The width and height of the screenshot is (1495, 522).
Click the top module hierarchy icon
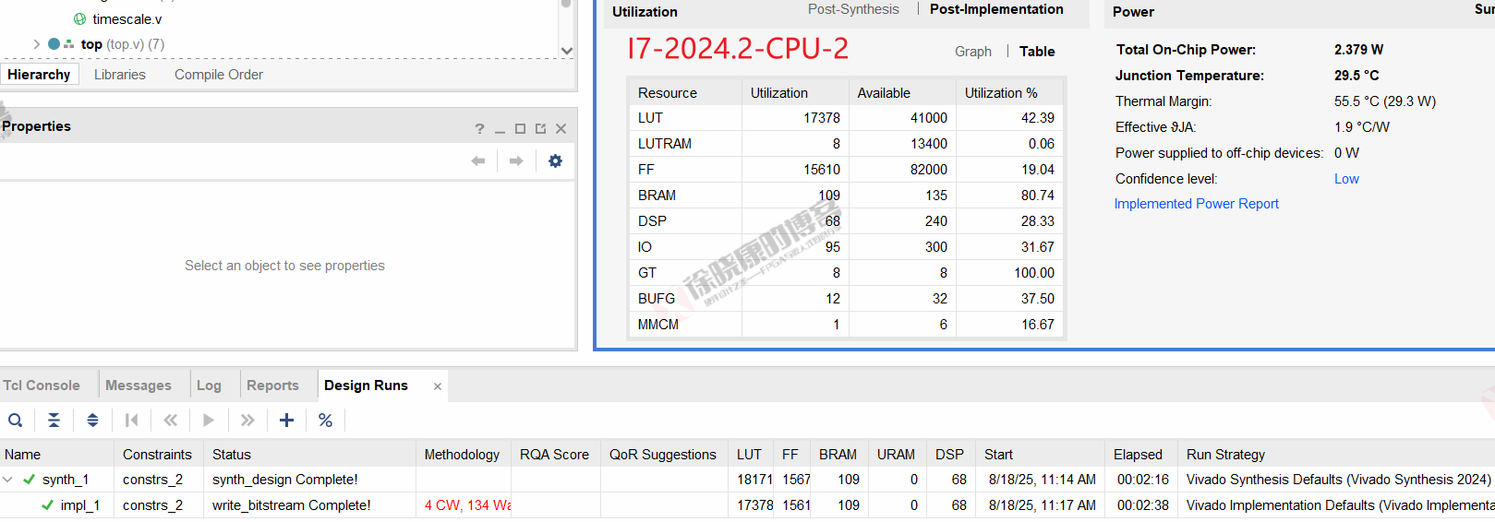click(x=68, y=44)
